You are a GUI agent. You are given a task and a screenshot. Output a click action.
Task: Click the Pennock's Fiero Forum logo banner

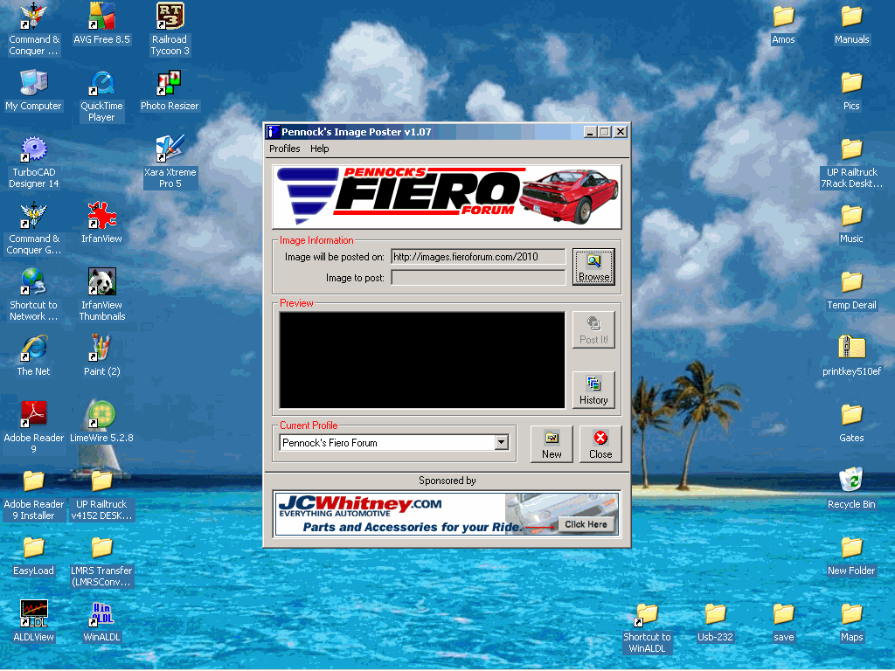pyautogui.click(x=447, y=197)
